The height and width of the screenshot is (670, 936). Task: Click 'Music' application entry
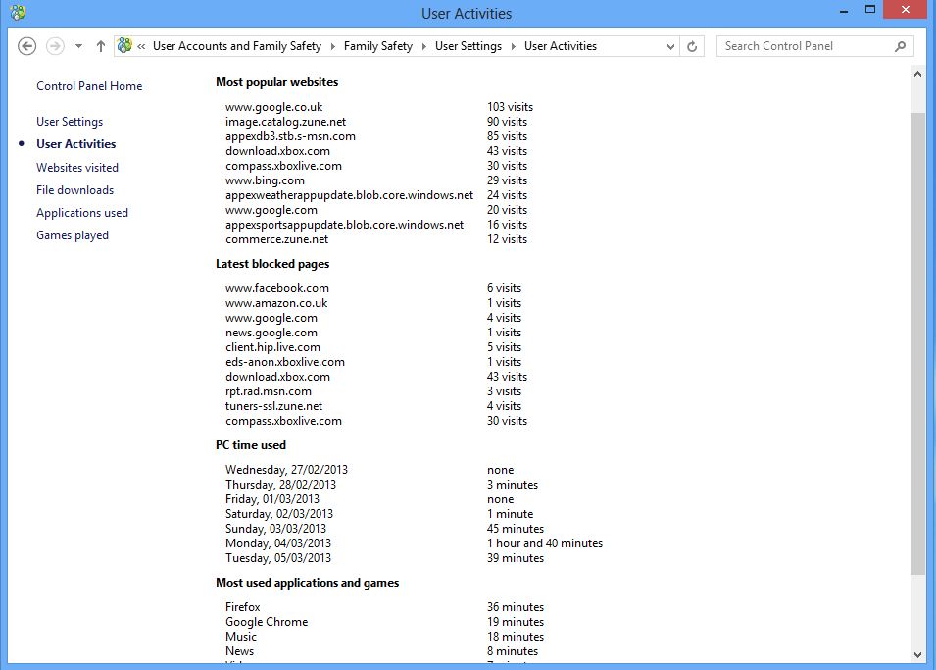pyautogui.click(x=241, y=637)
